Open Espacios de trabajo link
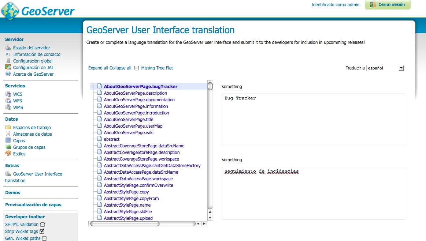The height and width of the screenshot is (241, 426). [x=32, y=127]
